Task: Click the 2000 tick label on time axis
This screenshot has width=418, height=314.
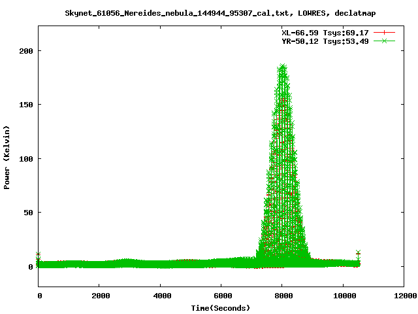Action: point(99,296)
